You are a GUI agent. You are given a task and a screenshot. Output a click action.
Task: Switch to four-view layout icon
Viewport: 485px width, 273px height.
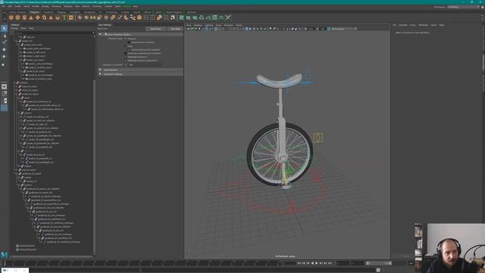pyautogui.click(x=4, y=93)
